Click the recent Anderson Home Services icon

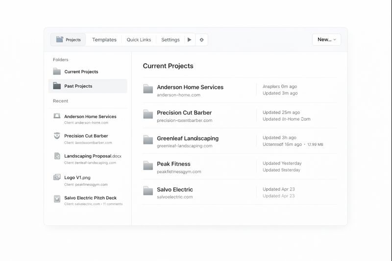pyautogui.click(x=57, y=116)
